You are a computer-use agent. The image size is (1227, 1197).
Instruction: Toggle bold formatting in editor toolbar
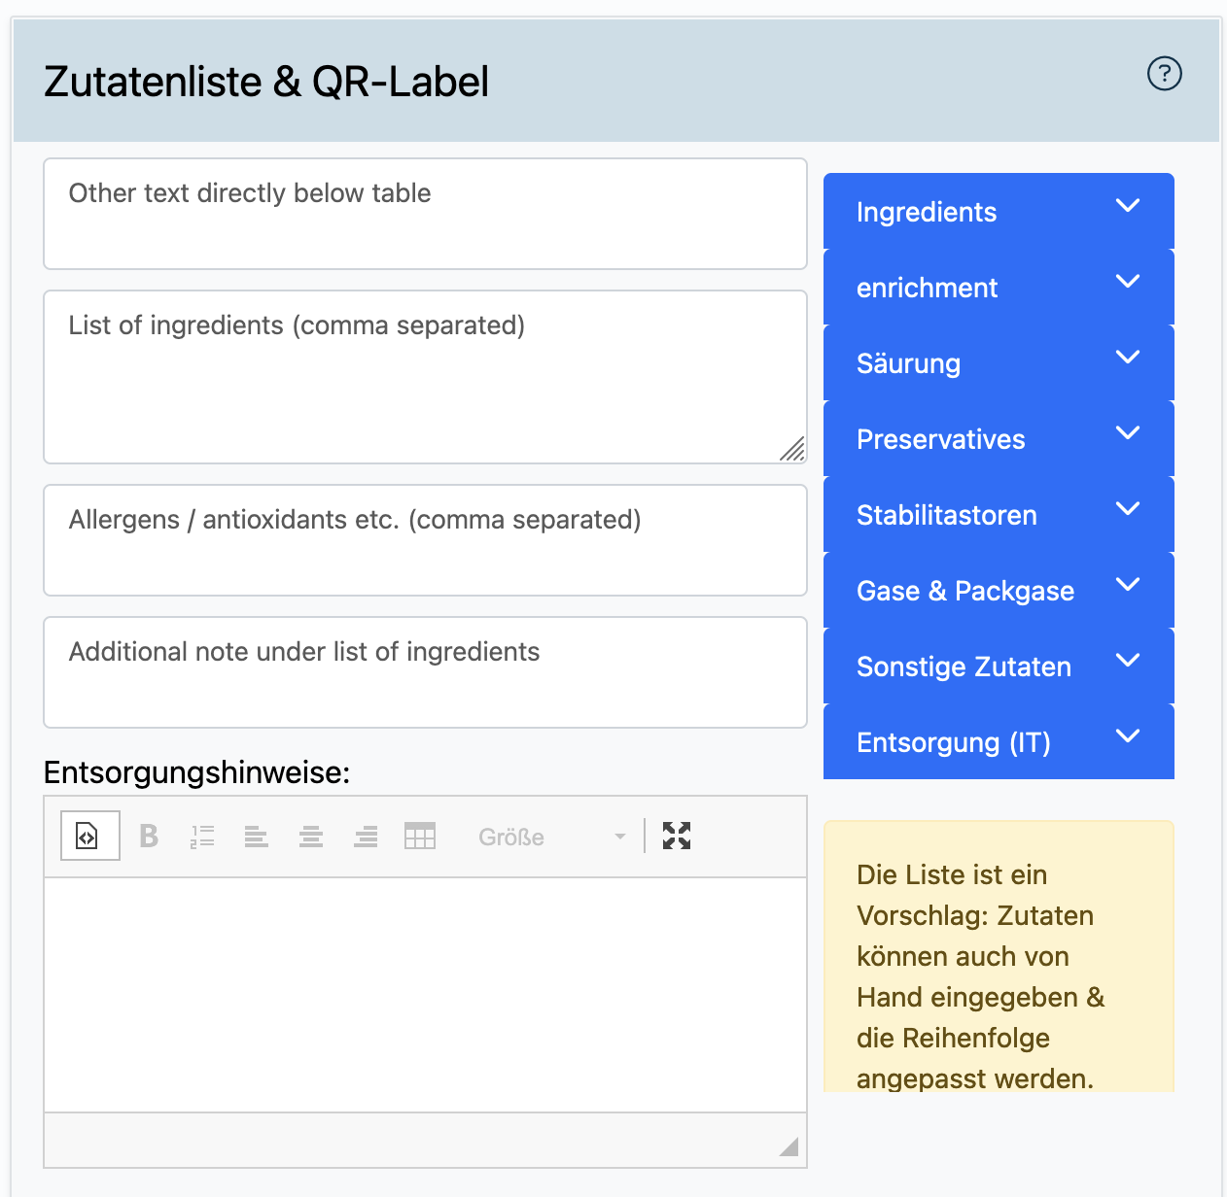[149, 836]
